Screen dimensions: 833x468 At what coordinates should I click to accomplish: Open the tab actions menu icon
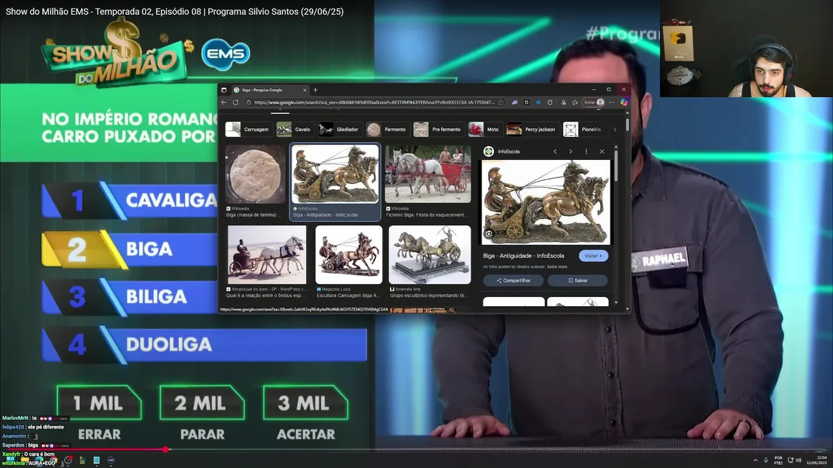point(224,90)
